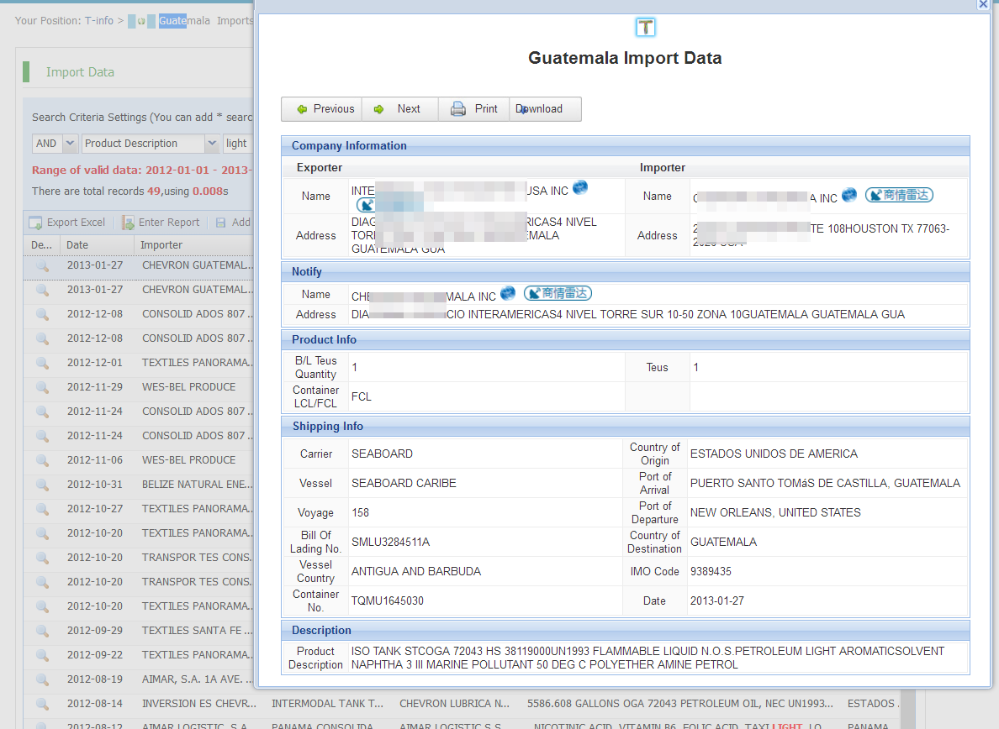The height and width of the screenshot is (729, 999).
Task: Click the globe icon beside importer name
Action: click(849, 195)
